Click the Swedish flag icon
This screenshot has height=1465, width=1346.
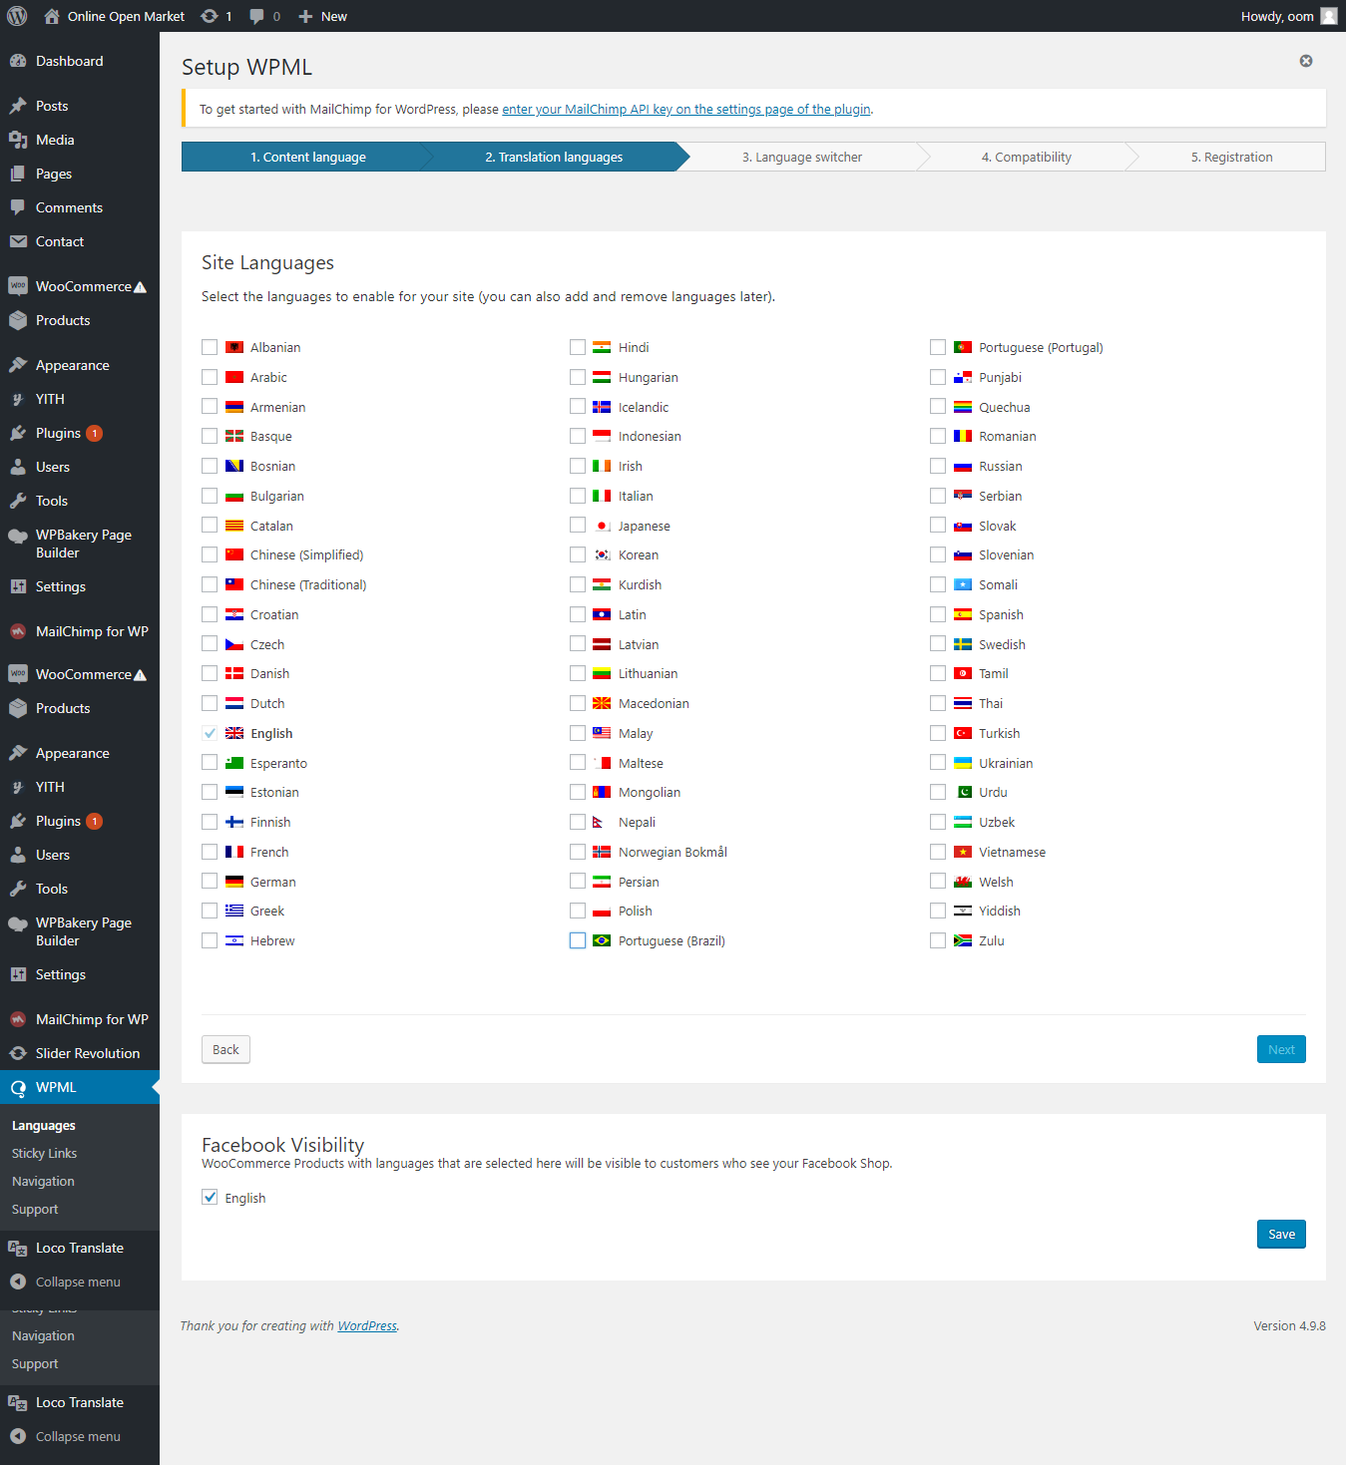963,644
